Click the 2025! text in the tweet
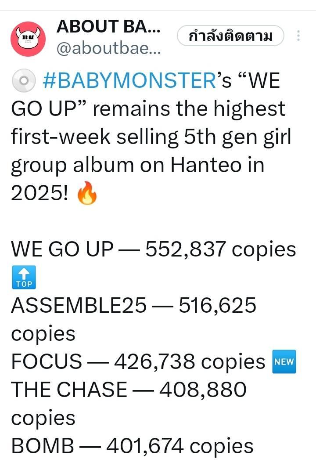 coord(39,194)
